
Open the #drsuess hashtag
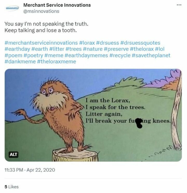(x=108, y=43)
